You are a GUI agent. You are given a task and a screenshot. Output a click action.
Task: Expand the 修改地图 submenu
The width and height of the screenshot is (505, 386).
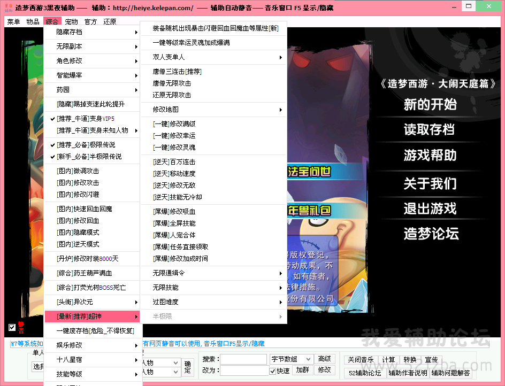pyautogui.click(x=213, y=110)
